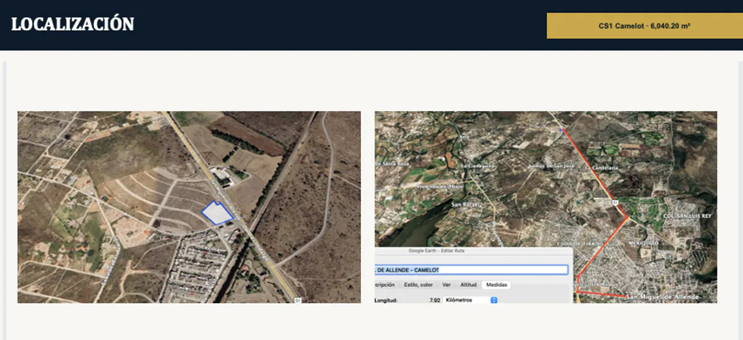743x340 pixels.
Task: Click the La Candelaria place label
Action: point(602,168)
